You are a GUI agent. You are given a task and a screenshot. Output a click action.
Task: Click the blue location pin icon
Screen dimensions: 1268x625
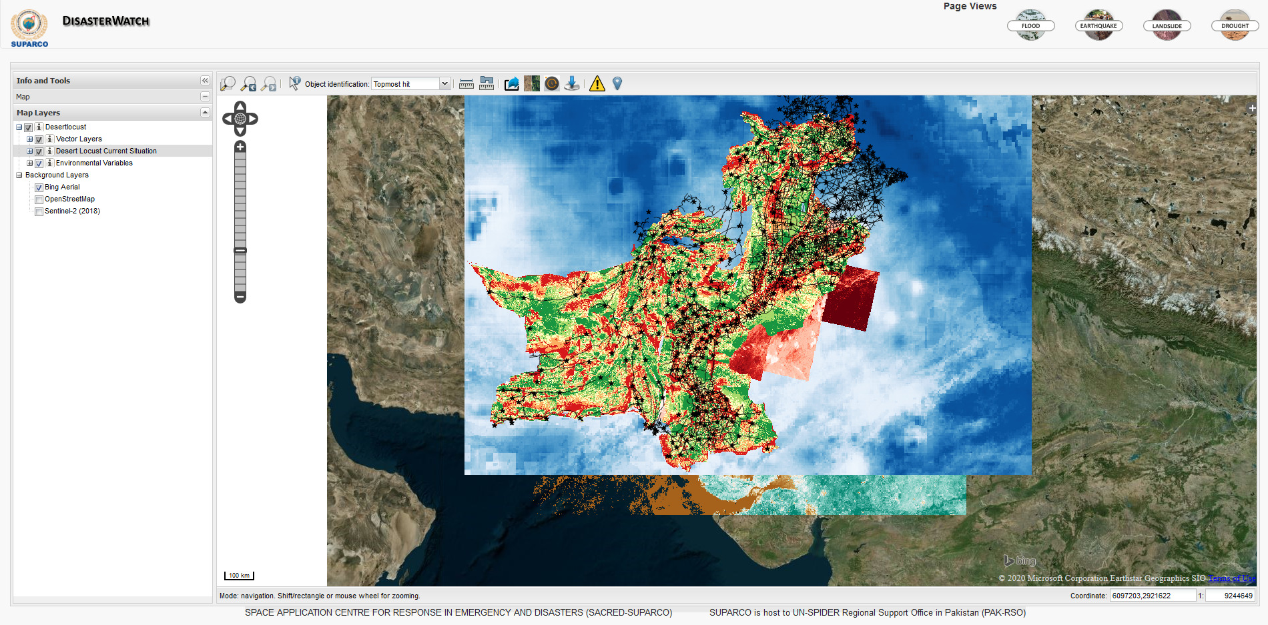point(617,83)
